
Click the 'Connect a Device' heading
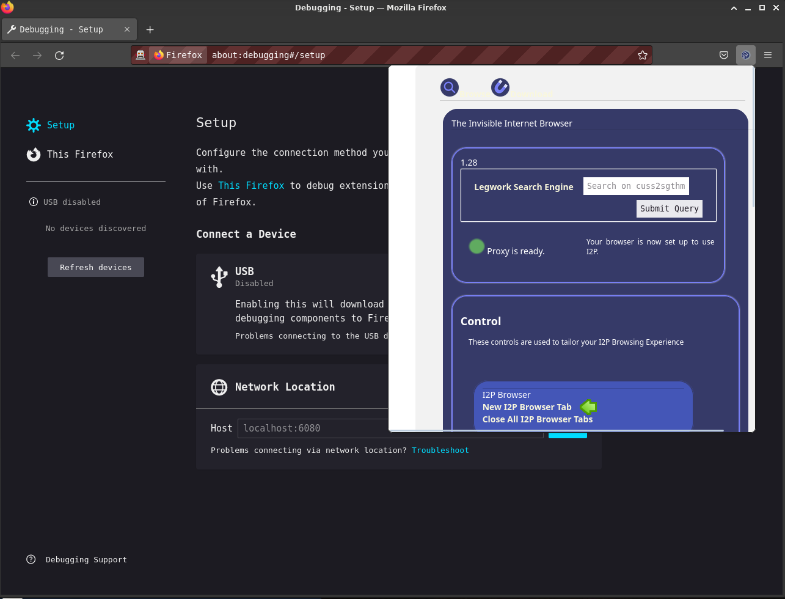point(246,234)
